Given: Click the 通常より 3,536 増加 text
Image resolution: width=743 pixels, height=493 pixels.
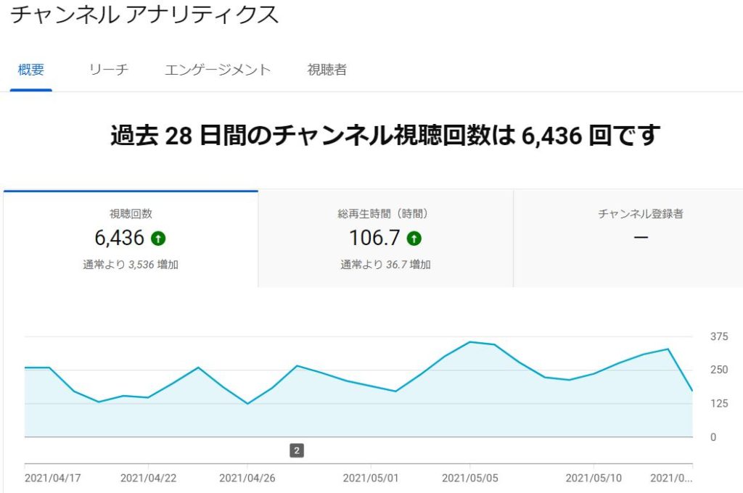Looking at the screenshot, I should pyautogui.click(x=131, y=265).
